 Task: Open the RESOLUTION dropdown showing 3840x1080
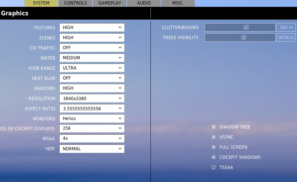[92, 98]
